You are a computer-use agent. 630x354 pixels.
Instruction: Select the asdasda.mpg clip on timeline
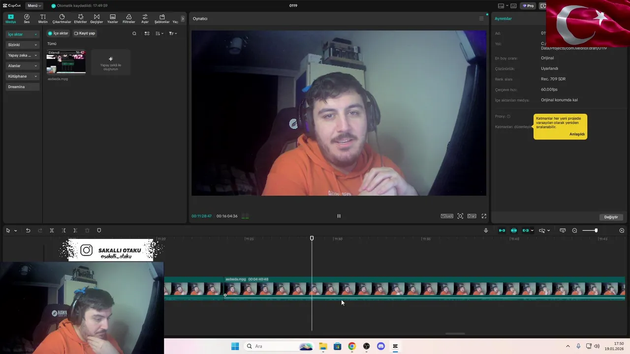(x=424, y=288)
